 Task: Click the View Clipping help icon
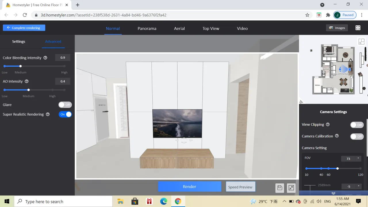pyautogui.click(x=328, y=124)
